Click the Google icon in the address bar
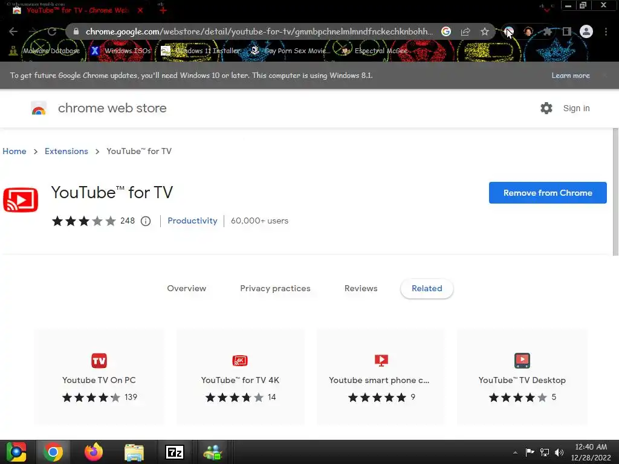 click(x=446, y=31)
